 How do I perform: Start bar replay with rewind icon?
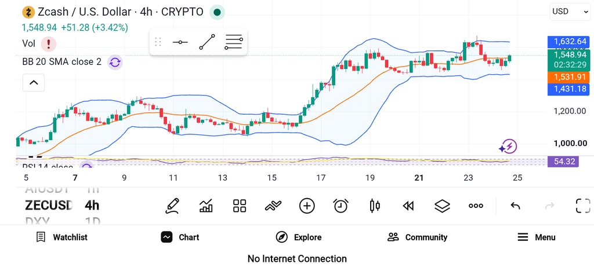click(408, 206)
